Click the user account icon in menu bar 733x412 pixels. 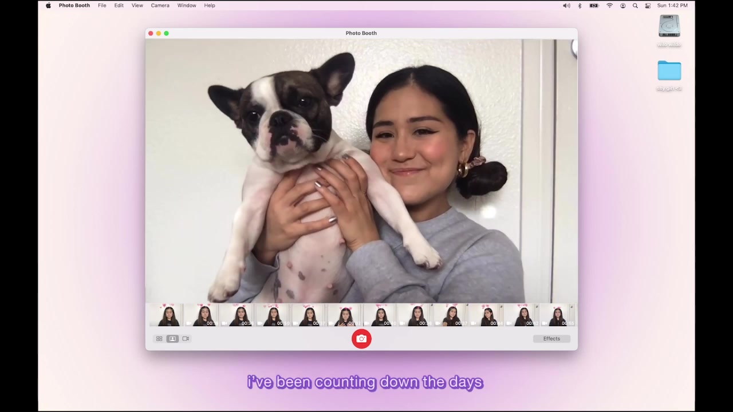(622, 5)
